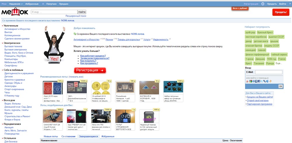
Task: Click the E-Mail login input field
Action: point(269,72)
